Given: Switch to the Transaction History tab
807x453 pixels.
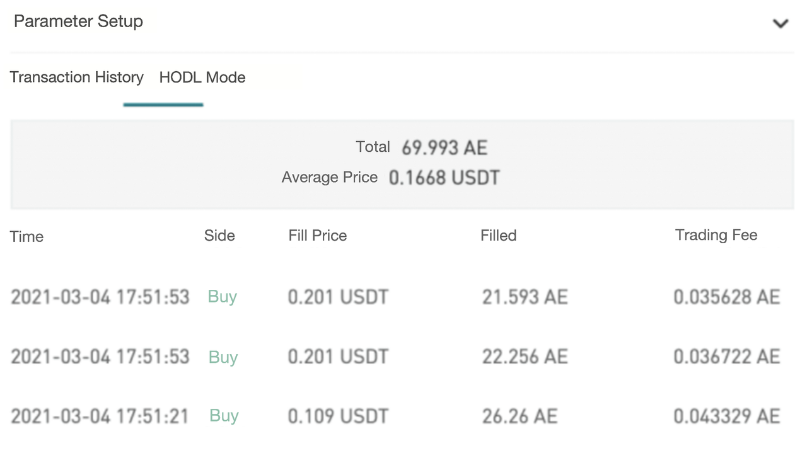Looking at the screenshot, I should 76,77.
